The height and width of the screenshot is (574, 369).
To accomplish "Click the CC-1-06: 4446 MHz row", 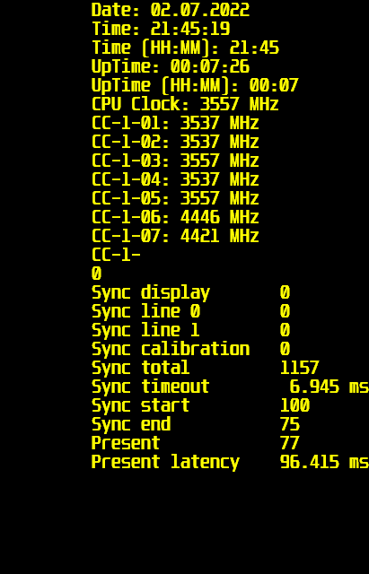I will 175,217.
